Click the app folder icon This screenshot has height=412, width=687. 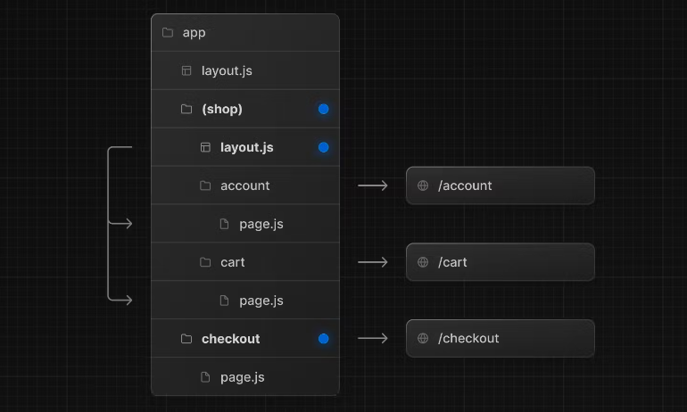(168, 33)
